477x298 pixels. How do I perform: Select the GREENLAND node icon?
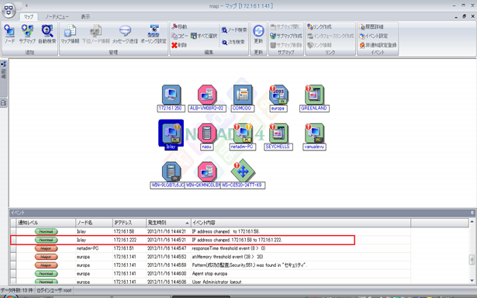(314, 95)
